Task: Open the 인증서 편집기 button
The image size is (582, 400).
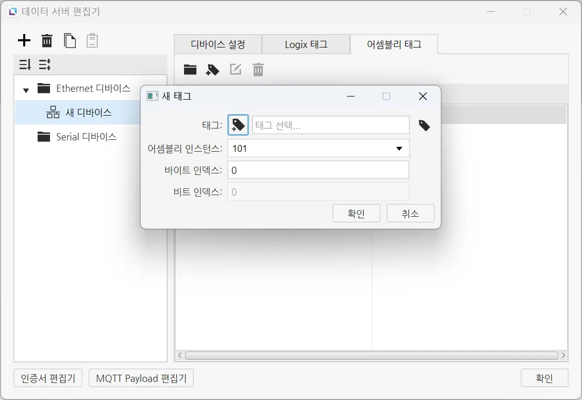Action: [x=48, y=378]
